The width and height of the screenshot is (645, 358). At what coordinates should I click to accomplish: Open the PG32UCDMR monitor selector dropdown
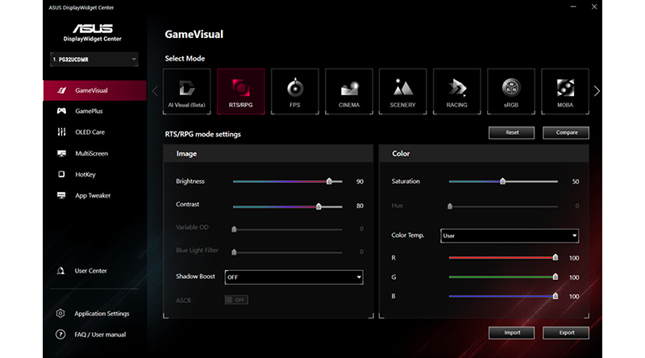[x=94, y=59]
